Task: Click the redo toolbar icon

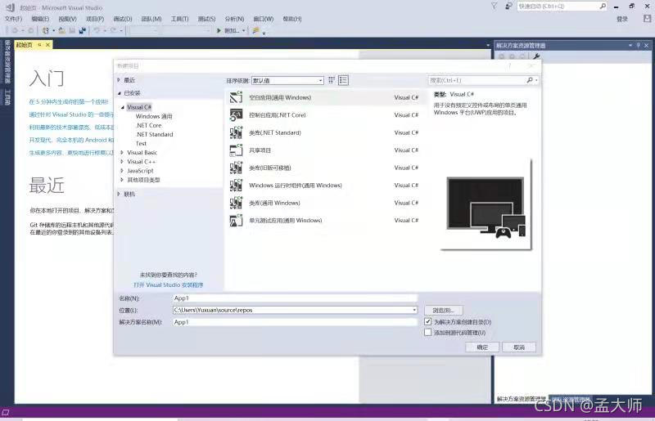Action: coord(113,30)
